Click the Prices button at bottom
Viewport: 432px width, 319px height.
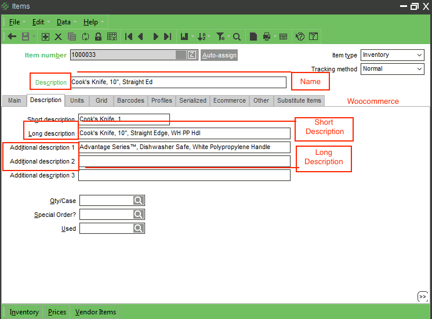click(57, 312)
